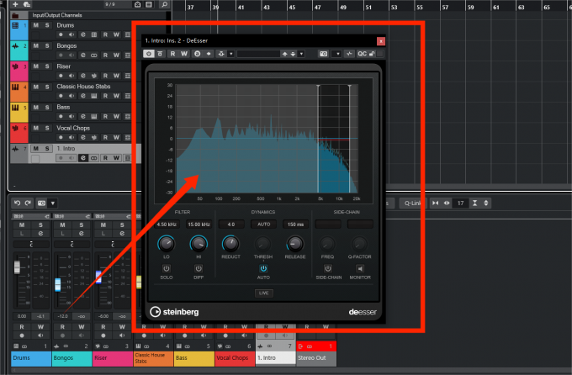
Task: Click the Input/Output Channels folder
Action: [x=57, y=15]
